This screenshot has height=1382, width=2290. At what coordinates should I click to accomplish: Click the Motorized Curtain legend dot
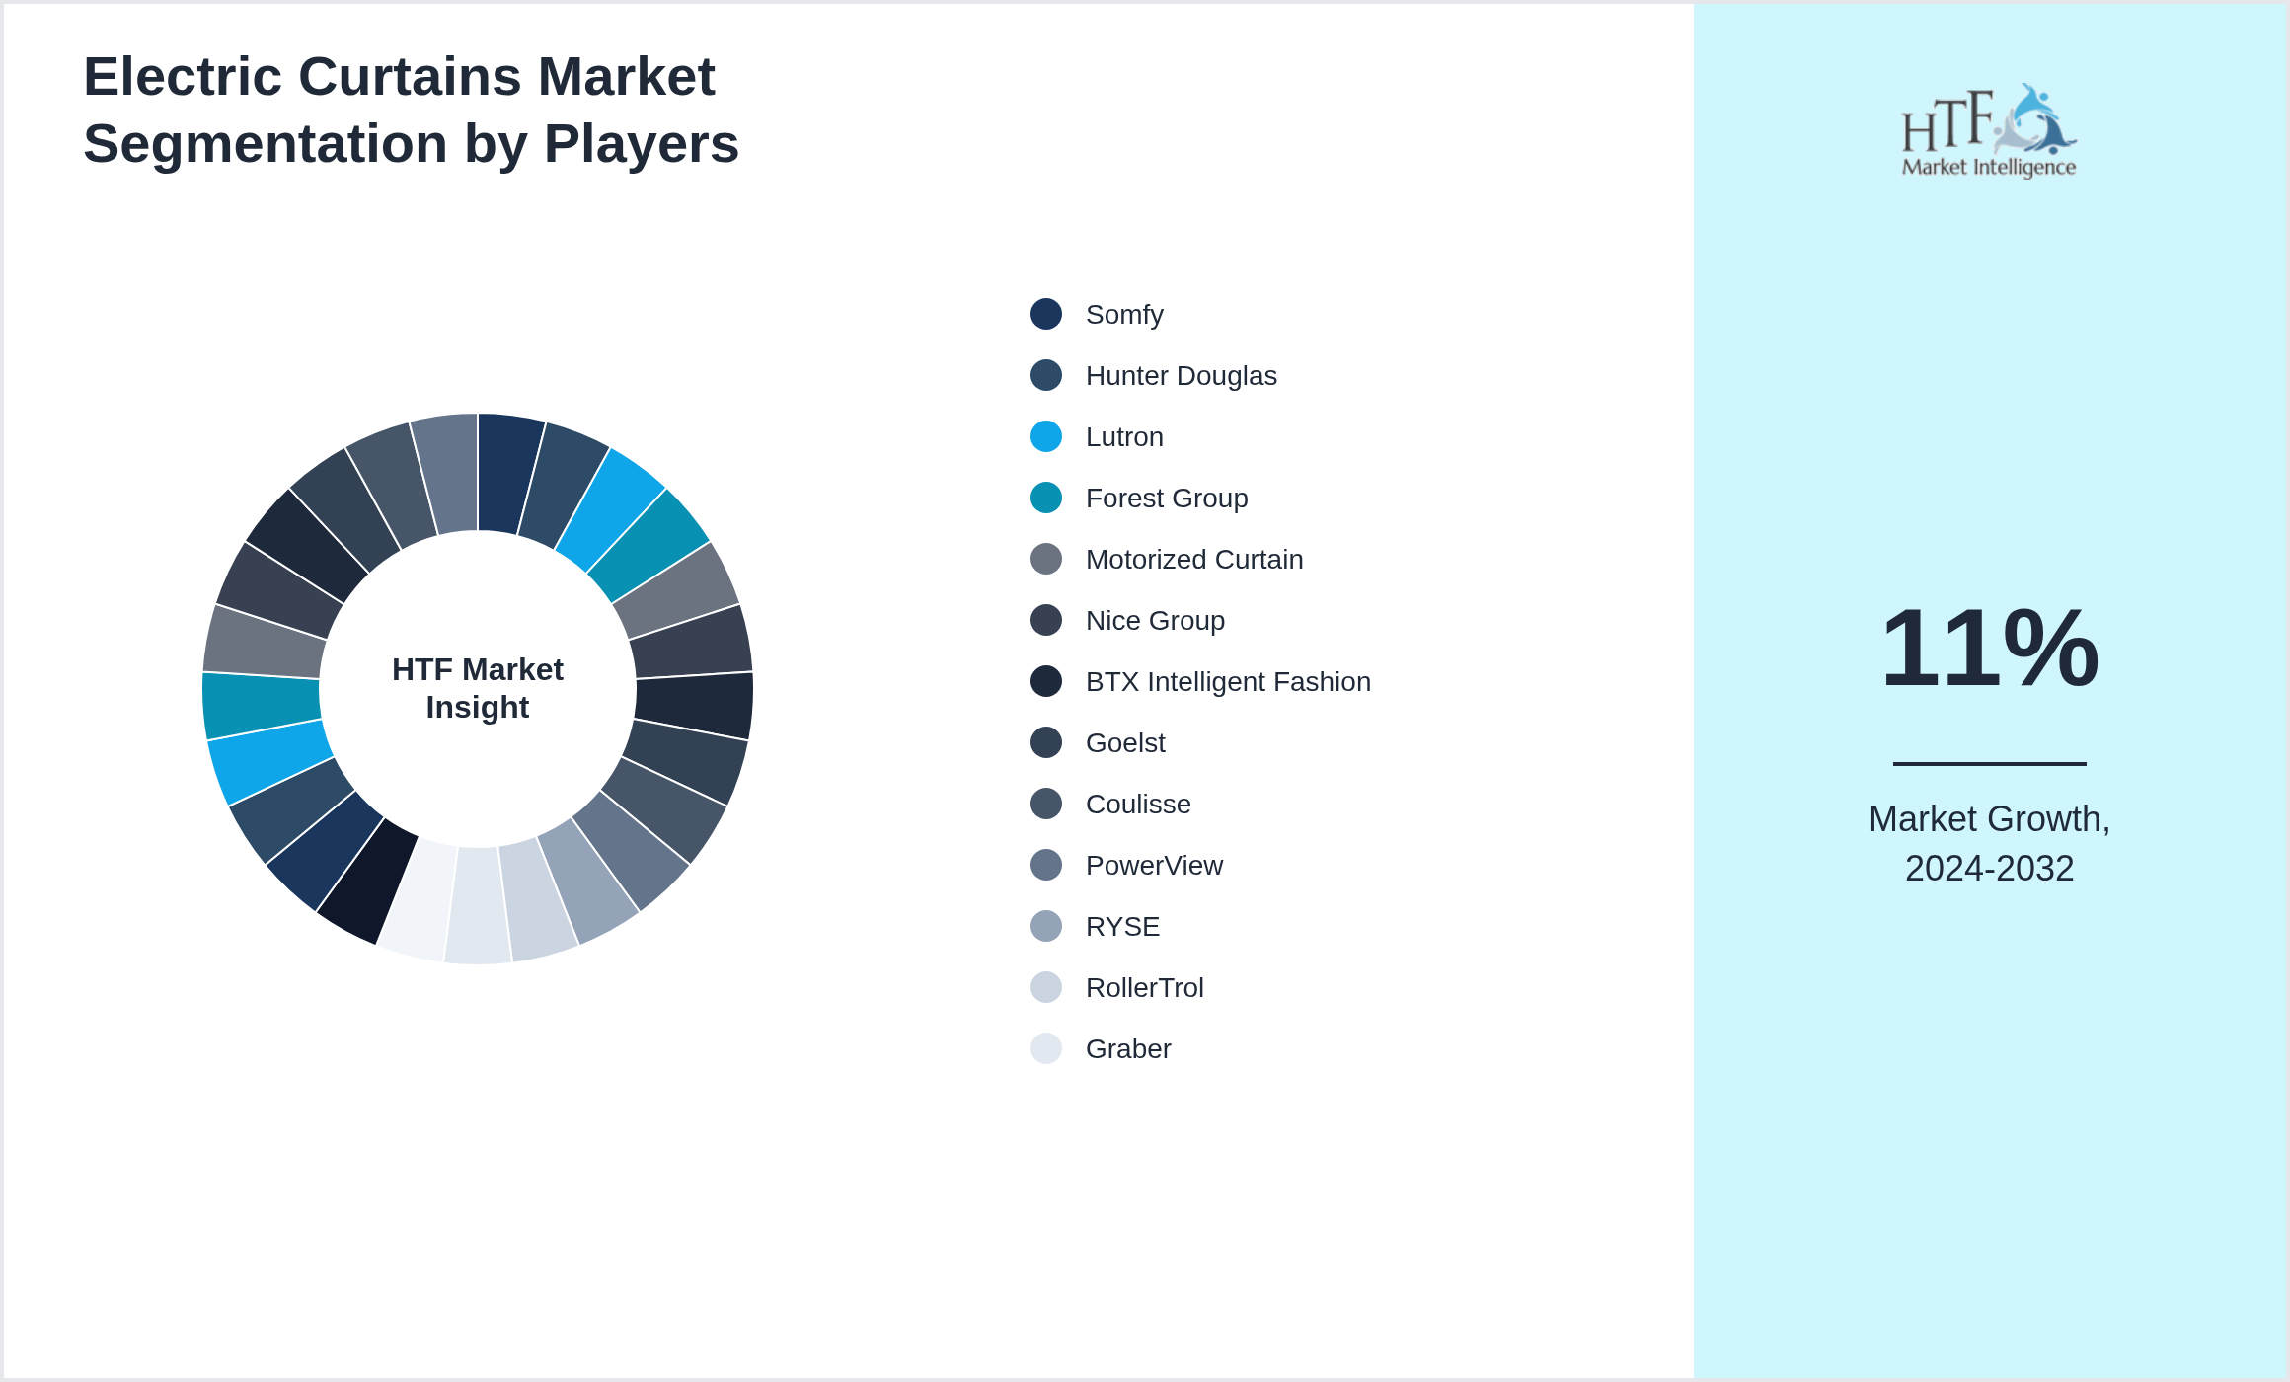tap(1046, 559)
